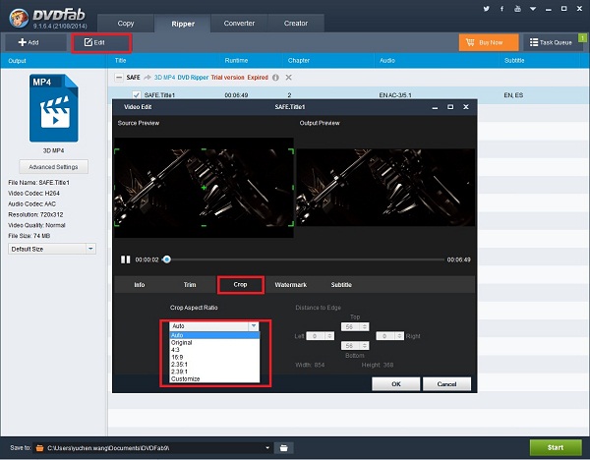Click the DVDFab mascot logo
This screenshot has width=590, height=460.
(18, 18)
